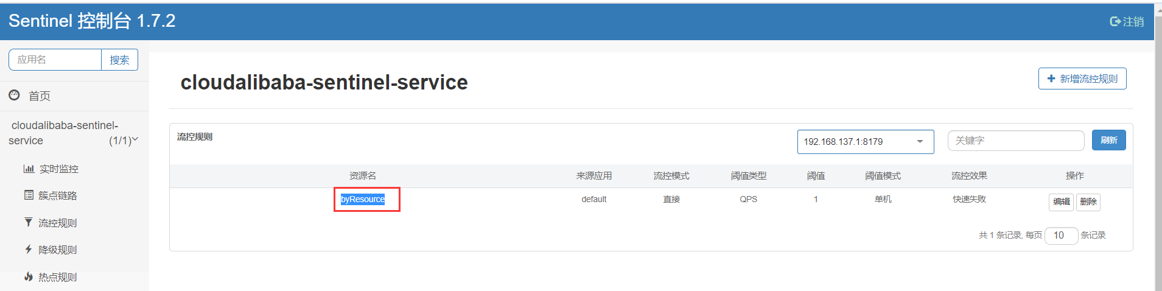The width and height of the screenshot is (1162, 291).
Task: Click the default source app cell
Action: coord(594,199)
